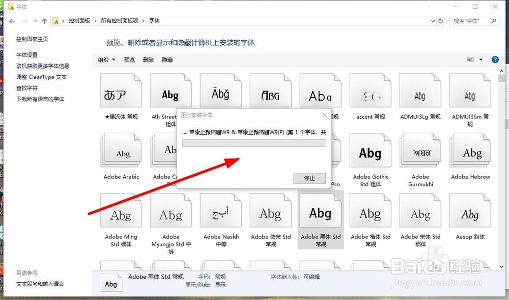509x300 pixels.
Task: Expand the chevron after 所有控制面板项
Action: (x=144, y=21)
